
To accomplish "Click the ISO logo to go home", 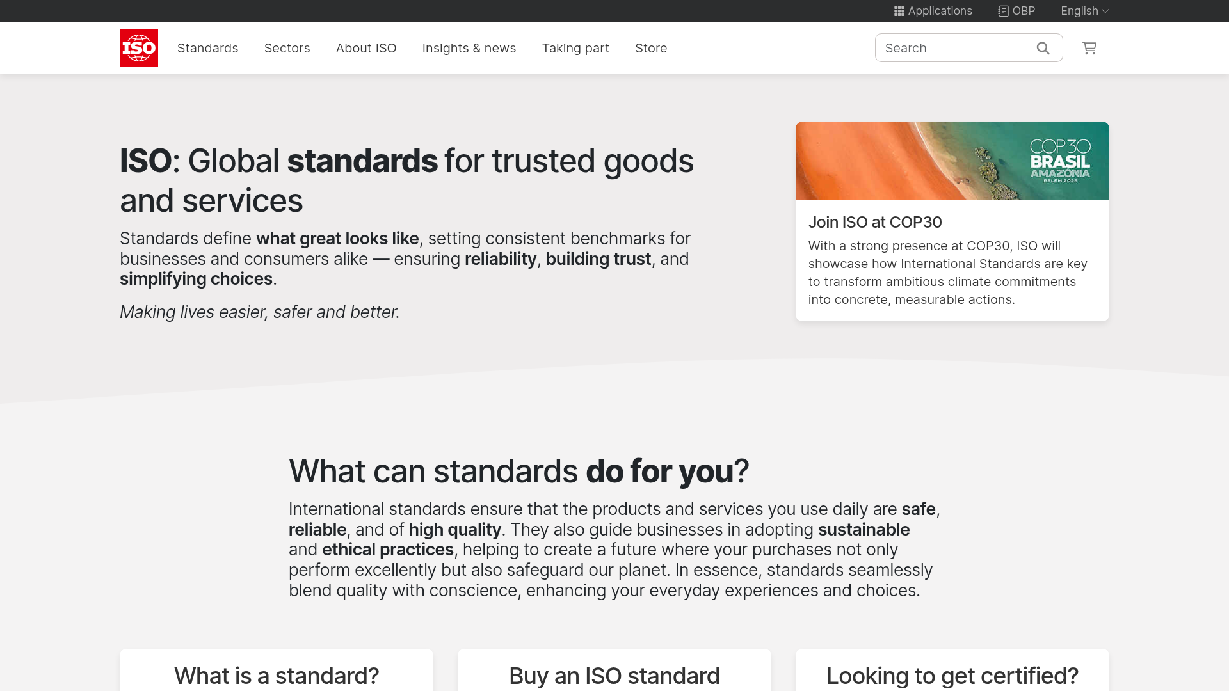I will pyautogui.click(x=138, y=47).
